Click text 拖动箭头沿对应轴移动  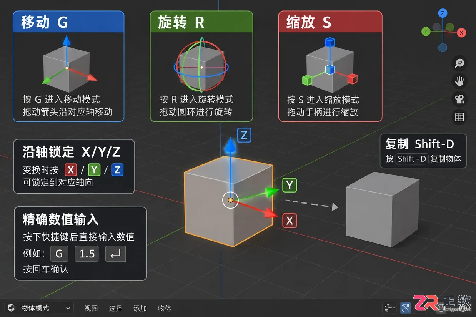(67, 112)
